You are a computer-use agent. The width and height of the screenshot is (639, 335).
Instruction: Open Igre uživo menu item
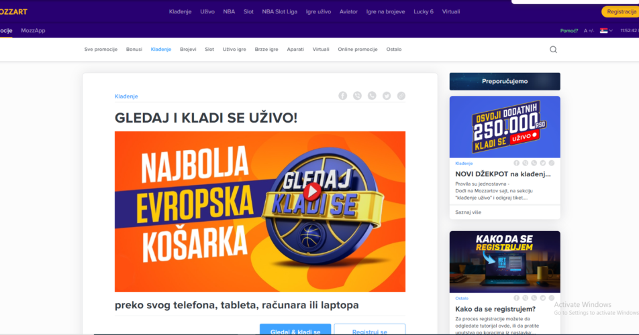318,12
